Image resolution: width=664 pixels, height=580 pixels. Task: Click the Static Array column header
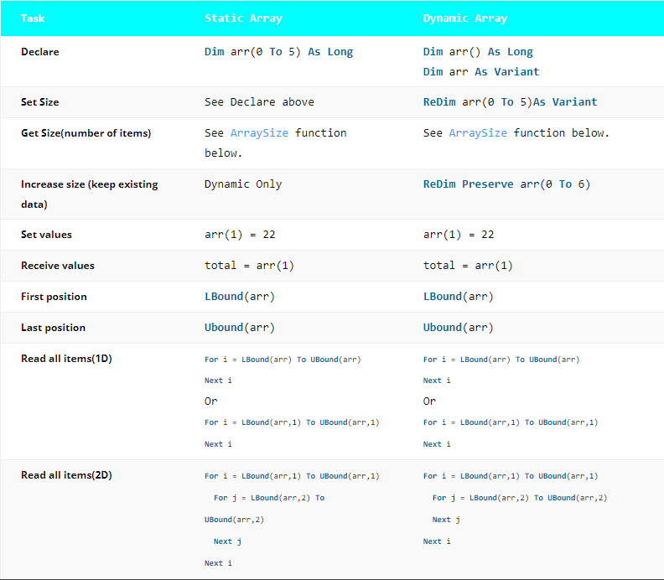tap(243, 18)
